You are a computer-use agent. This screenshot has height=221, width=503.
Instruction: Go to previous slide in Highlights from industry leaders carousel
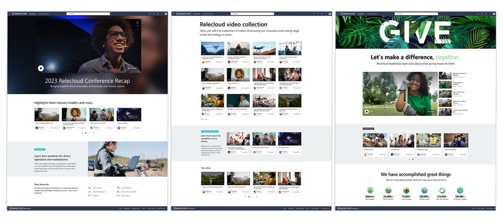(82, 133)
